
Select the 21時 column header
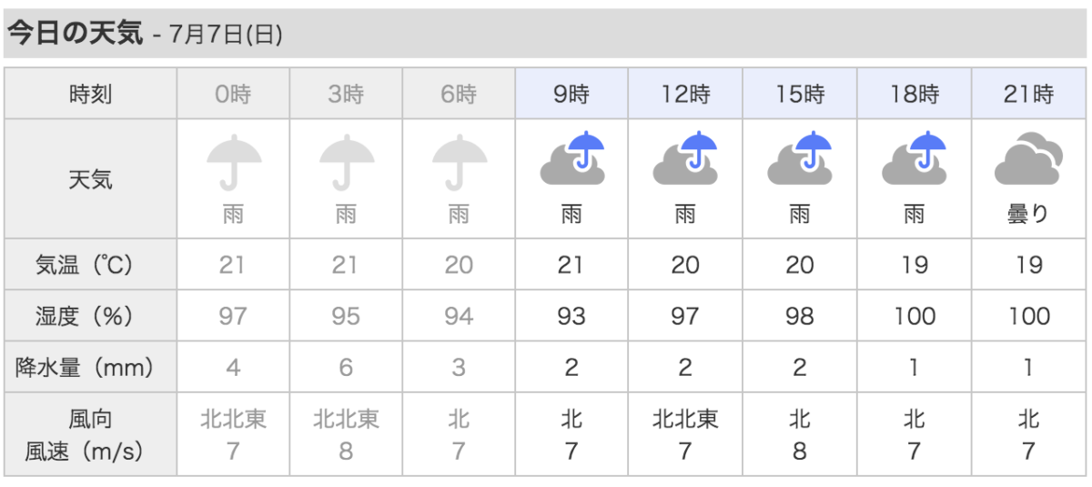[x=1028, y=94]
